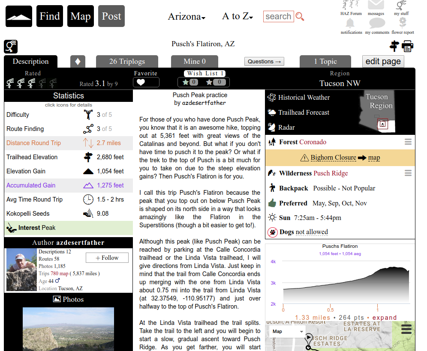Click the notifications bell icon
This screenshot has height=351, width=427.
pos(351,23)
